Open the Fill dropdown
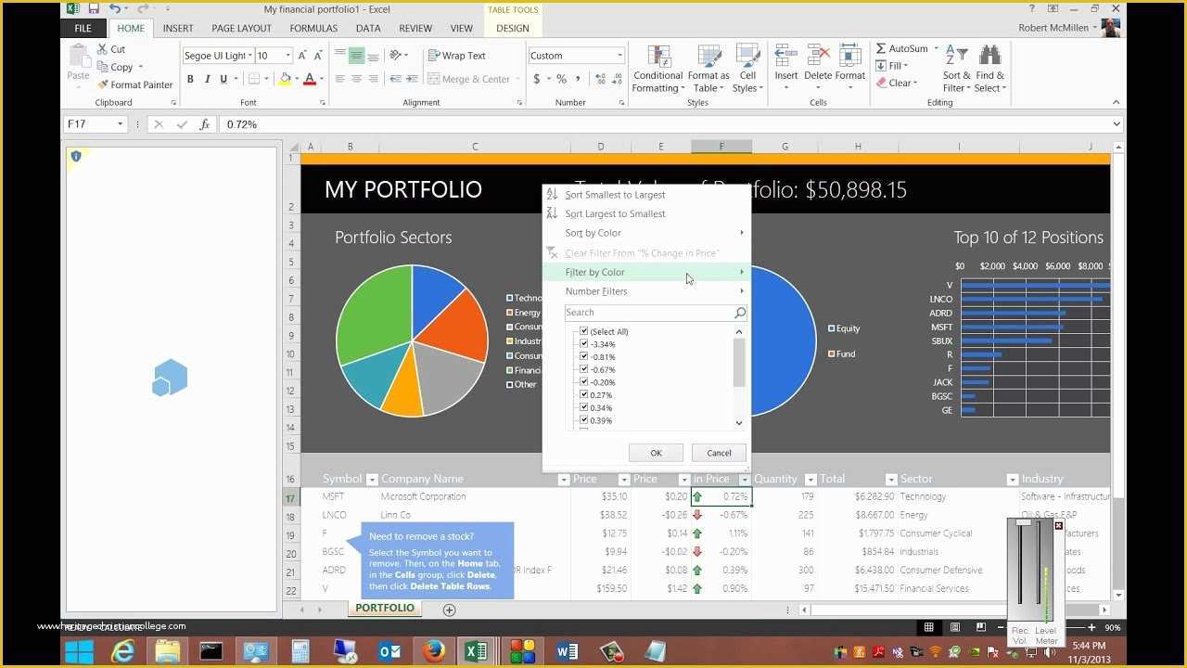This screenshot has height=668, width=1187. (892, 66)
